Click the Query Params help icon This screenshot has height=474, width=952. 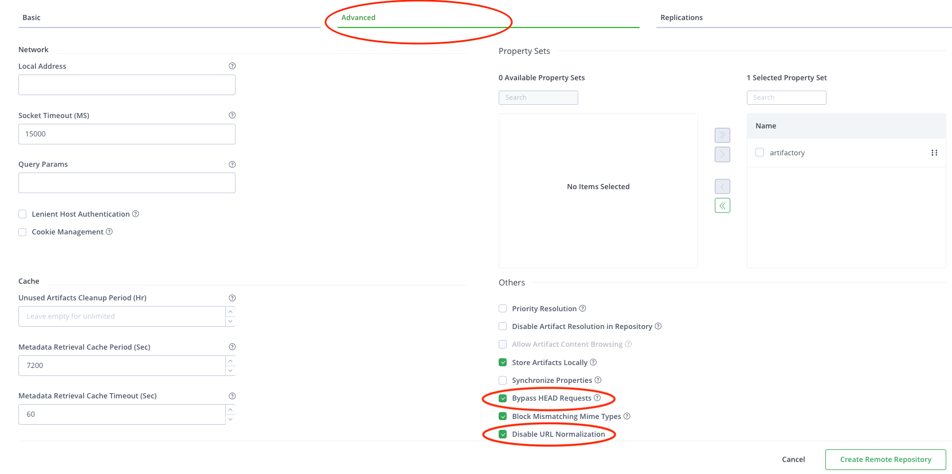[x=232, y=164]
